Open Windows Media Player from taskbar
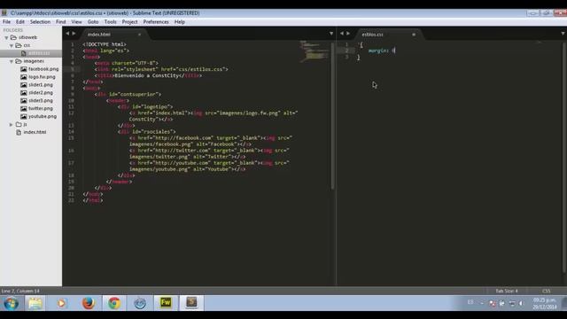Screen dimensions: 567x319 coord(61,303)
